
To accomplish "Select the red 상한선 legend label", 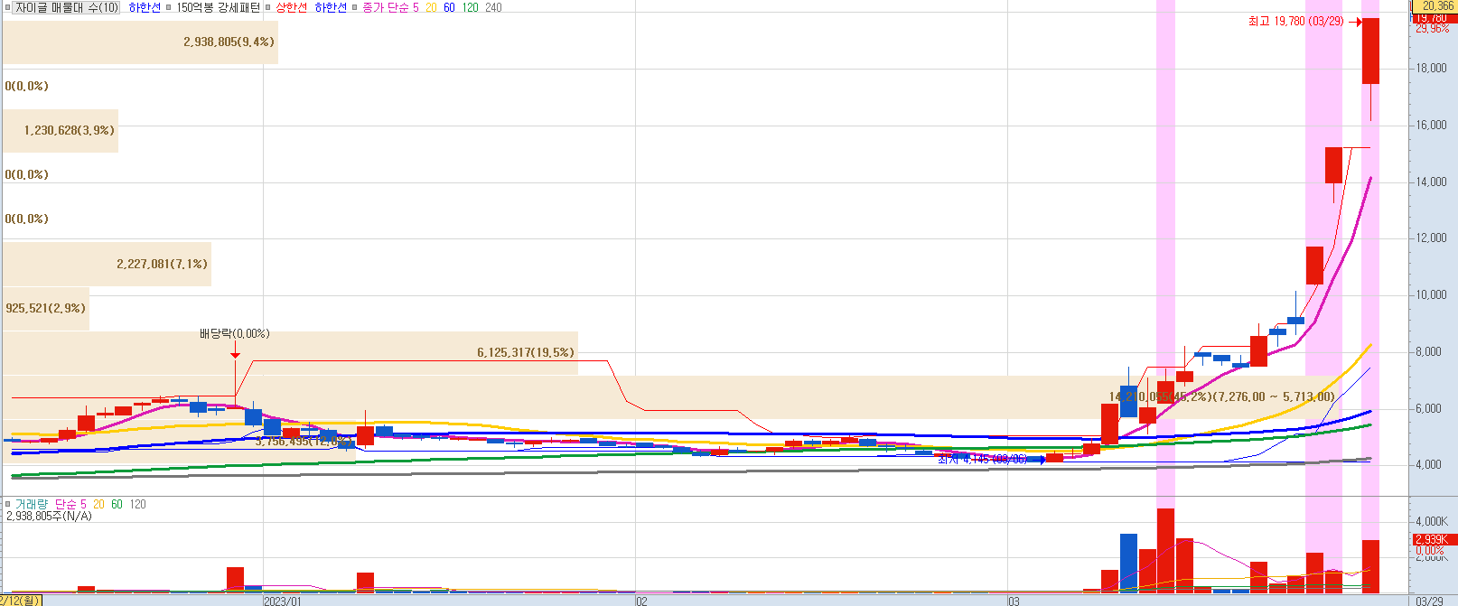I will point(291,7).
